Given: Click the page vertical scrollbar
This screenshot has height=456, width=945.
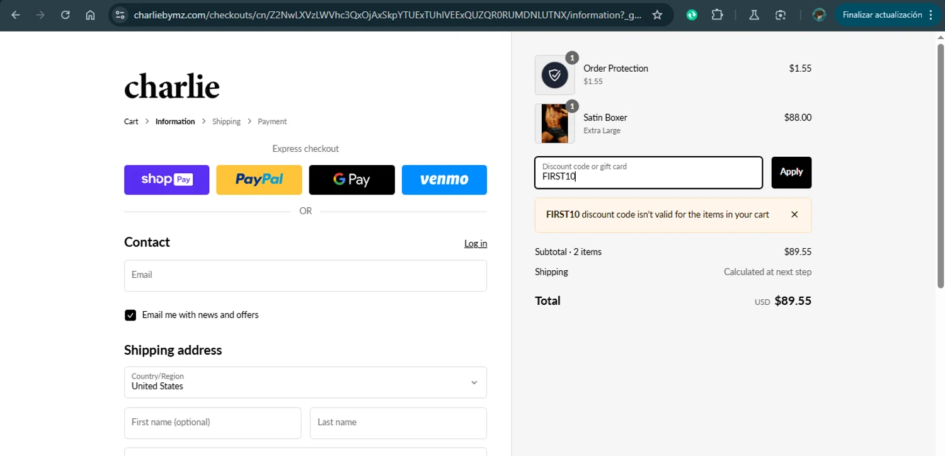Looking at the screenshot, I should coord(941,166).
